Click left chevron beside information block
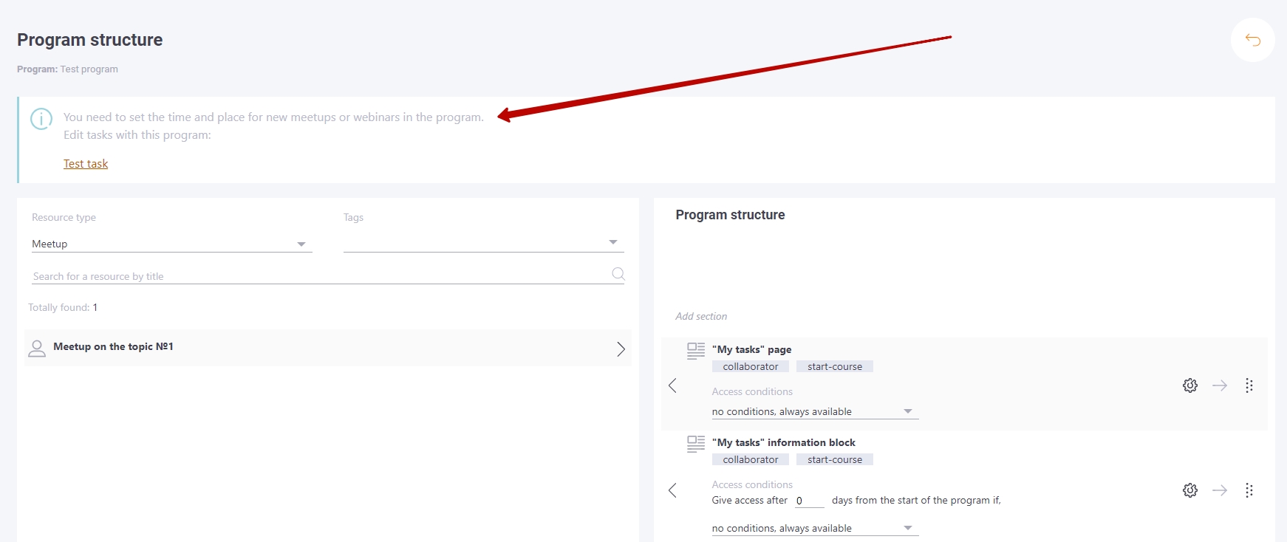The image size is (1287, 542). pyautogui.click(x=672, y=490)
